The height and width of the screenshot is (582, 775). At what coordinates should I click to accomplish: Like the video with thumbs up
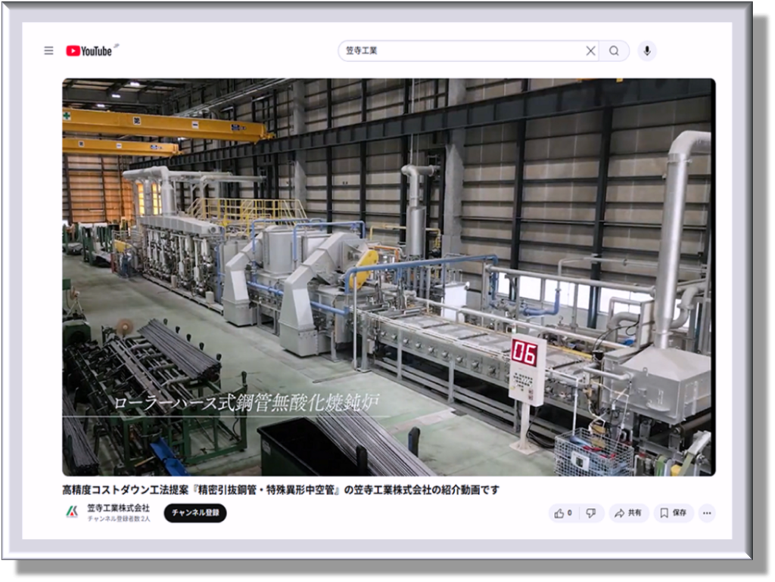562,513
